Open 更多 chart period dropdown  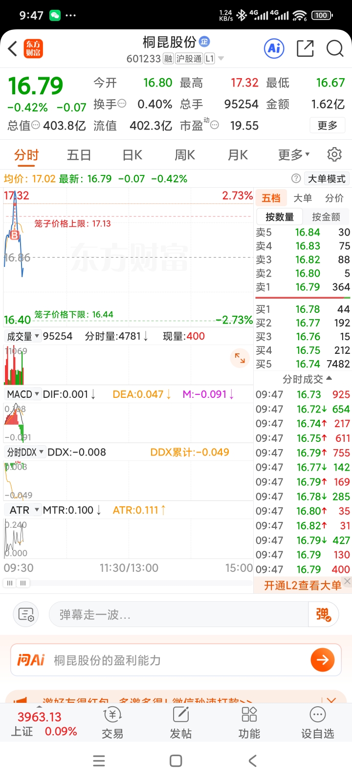point(294,155)
